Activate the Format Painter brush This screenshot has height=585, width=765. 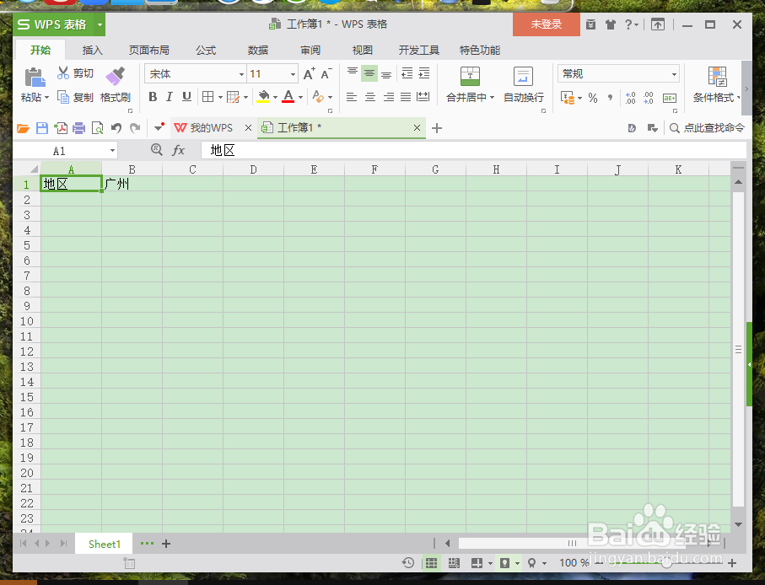(x=116, y=76)
